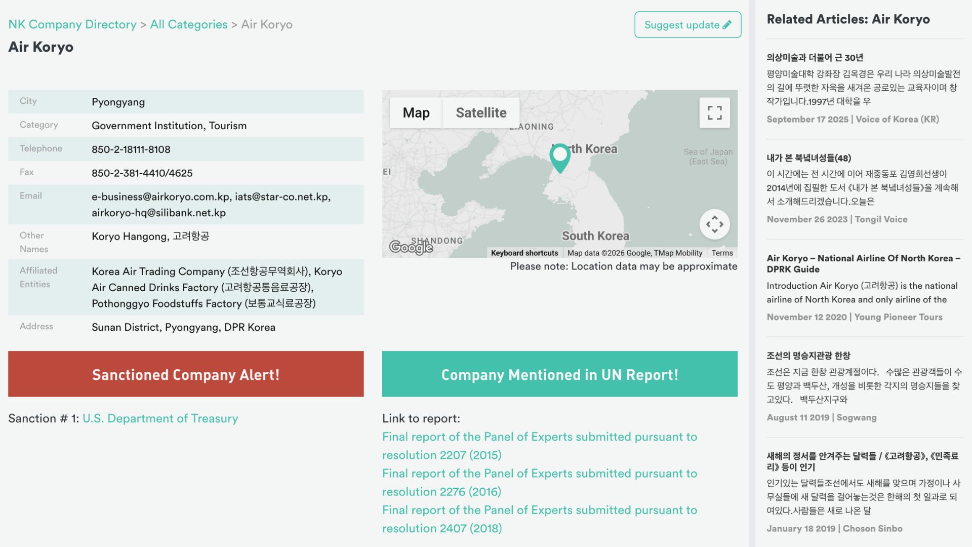Open article '조선의 명승지관광 한창'
Screen dimensions: 972x547
pyautogui.click(x=808, y=356)
